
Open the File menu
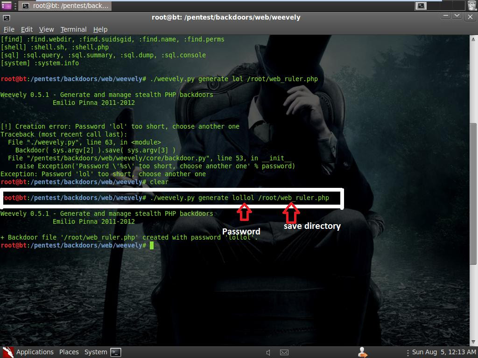pyautogui.click(x=9, y=29)
